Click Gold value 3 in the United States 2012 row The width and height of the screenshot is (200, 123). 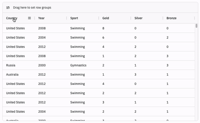tap(103, 102)
